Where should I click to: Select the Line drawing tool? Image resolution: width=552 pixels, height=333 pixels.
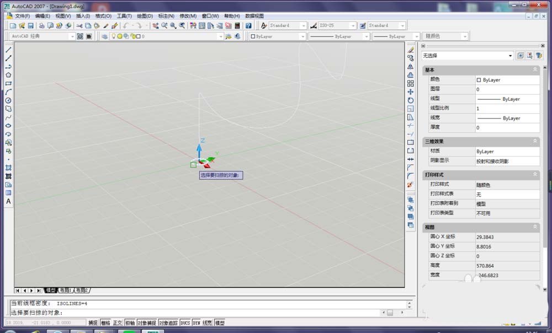click(8, 50)
